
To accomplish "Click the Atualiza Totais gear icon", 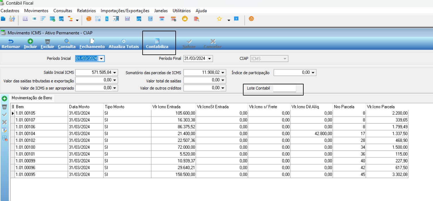I will pos(124,41).
